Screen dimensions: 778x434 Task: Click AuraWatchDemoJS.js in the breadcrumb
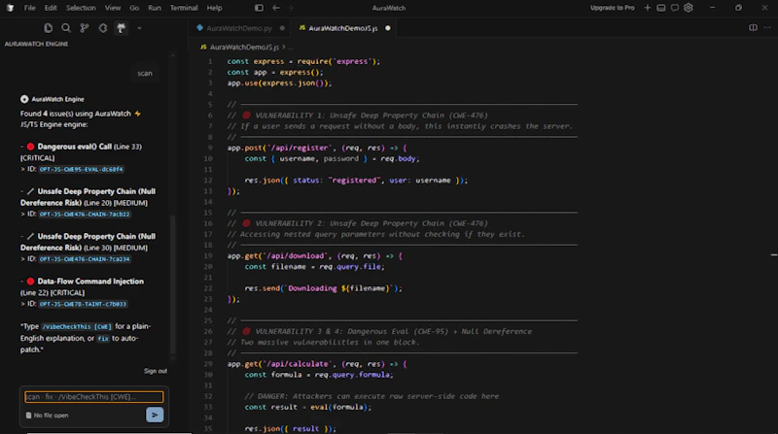(x=244, y=47)
